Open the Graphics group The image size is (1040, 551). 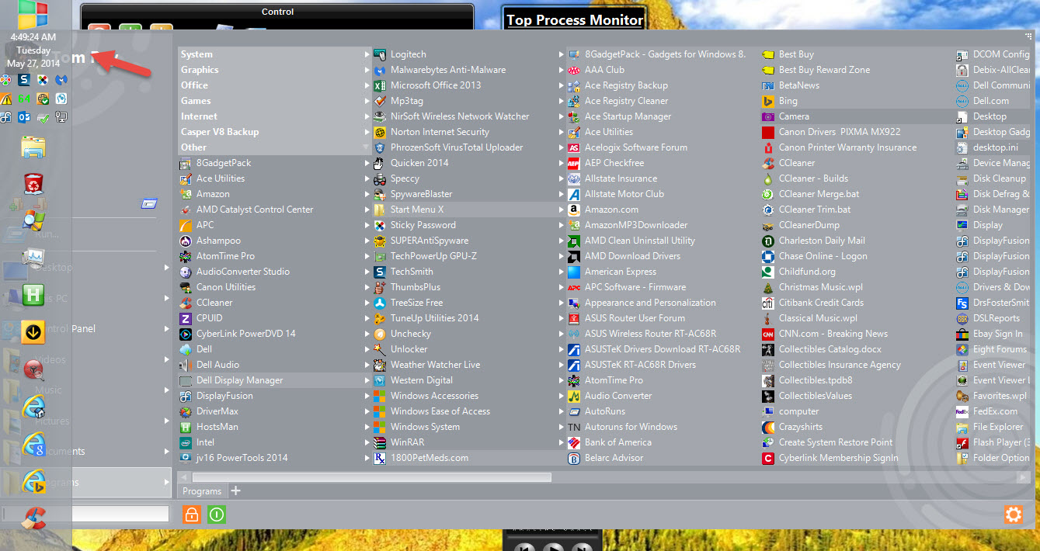click(200, 70)
